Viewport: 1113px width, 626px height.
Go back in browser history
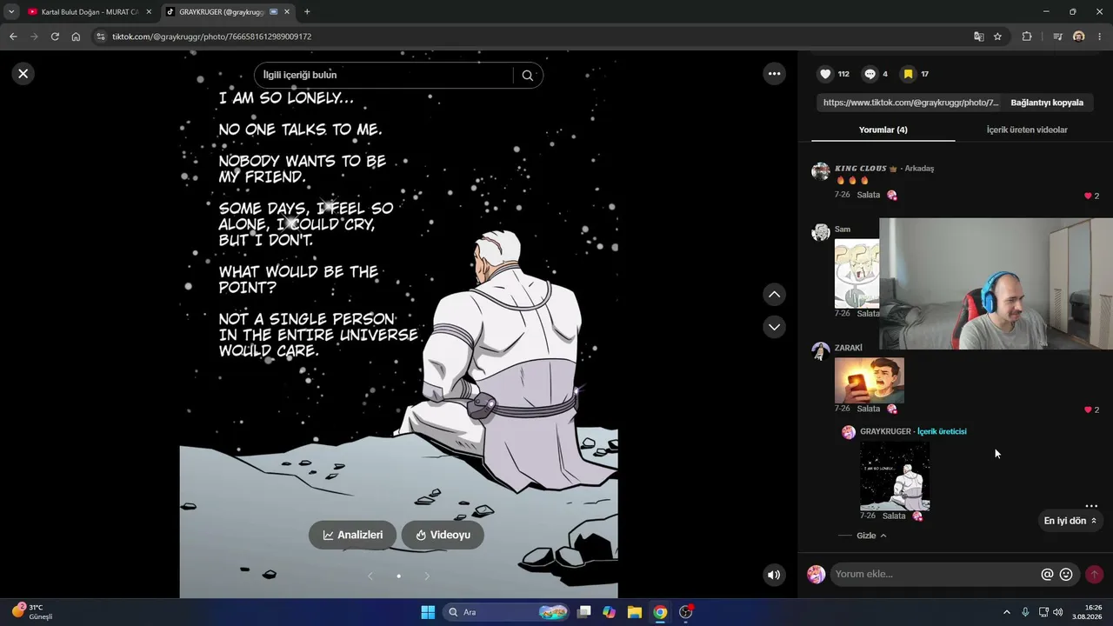13,37
